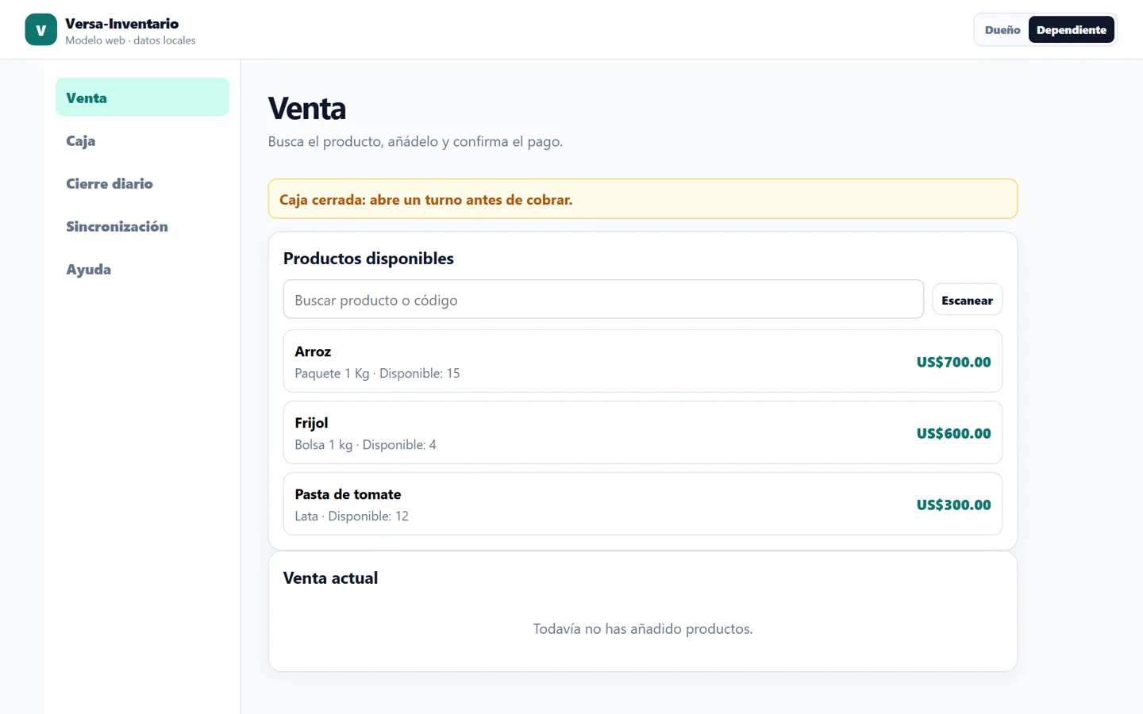
Task: Navigate to Sincronización
Action: point(142,226)
